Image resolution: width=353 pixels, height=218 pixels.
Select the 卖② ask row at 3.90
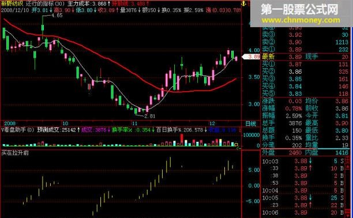coord(305,42)
